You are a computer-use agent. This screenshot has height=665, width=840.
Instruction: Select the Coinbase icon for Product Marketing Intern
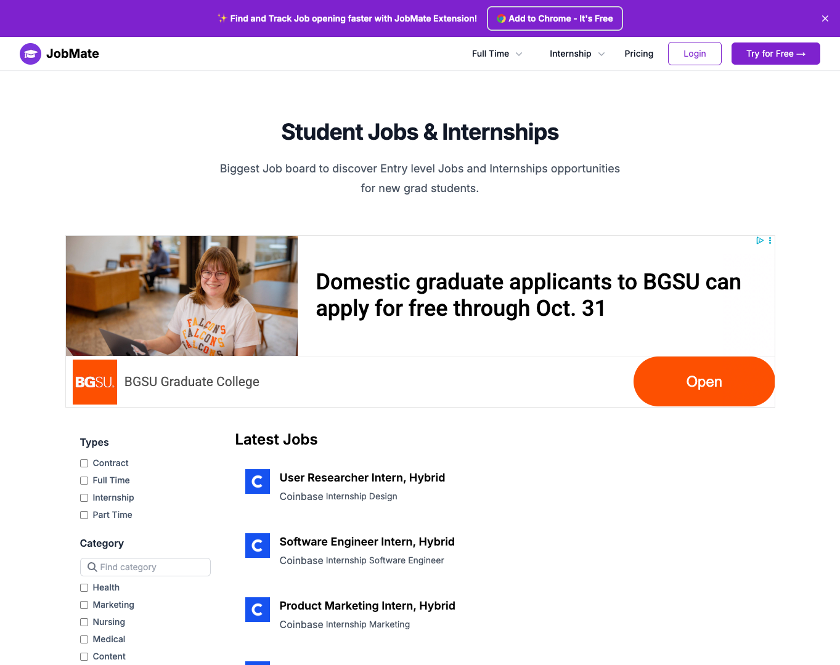click(257, 610)
